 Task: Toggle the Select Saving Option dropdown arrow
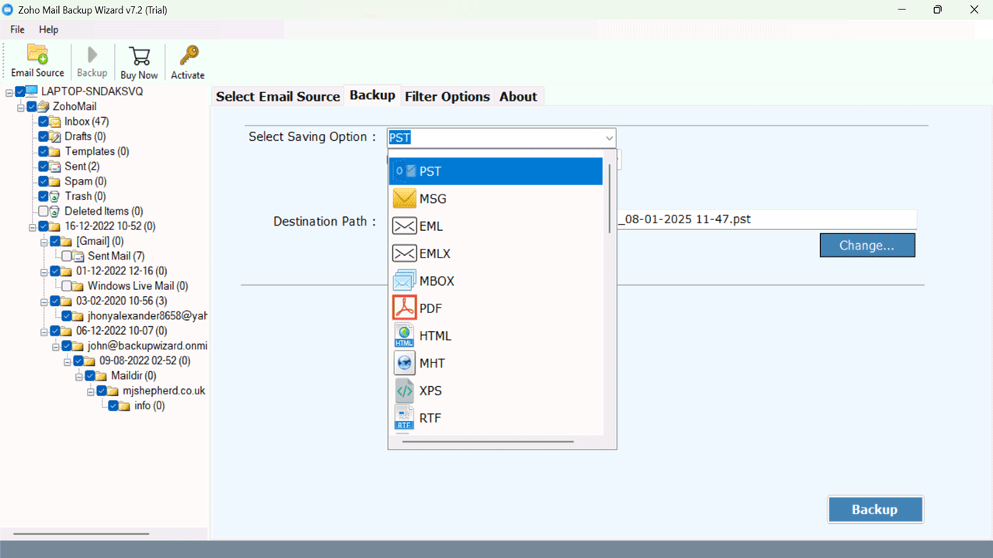point(609,138)
